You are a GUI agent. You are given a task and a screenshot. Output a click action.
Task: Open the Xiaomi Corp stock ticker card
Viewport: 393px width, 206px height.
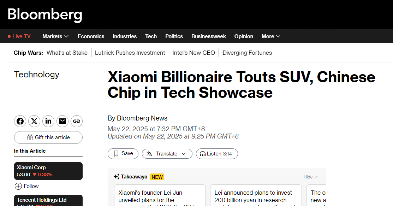point(48,171)
